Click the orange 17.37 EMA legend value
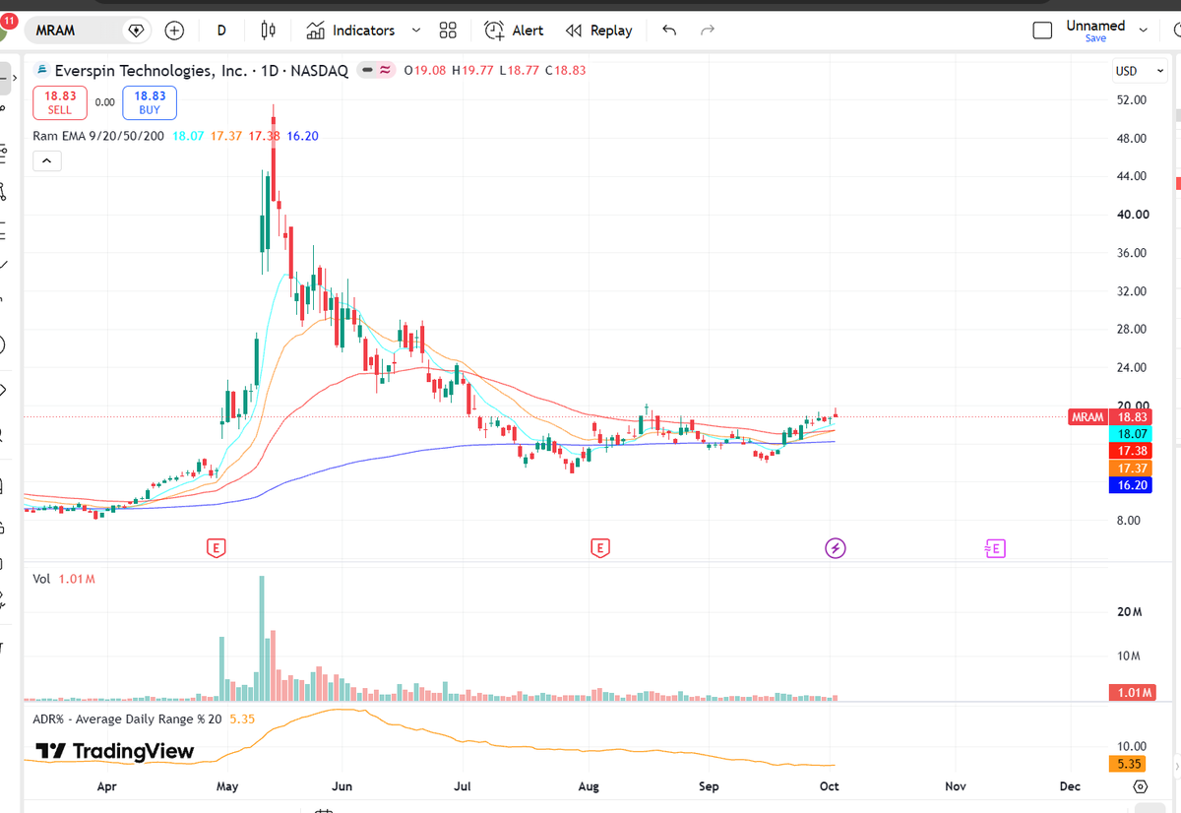 click(x=227, y=136)
